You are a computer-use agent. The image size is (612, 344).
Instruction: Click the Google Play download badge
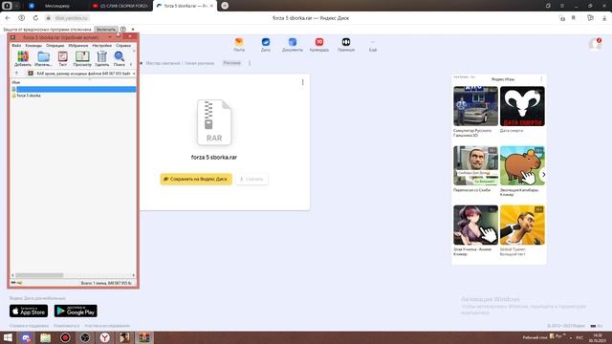coord(76,311)
